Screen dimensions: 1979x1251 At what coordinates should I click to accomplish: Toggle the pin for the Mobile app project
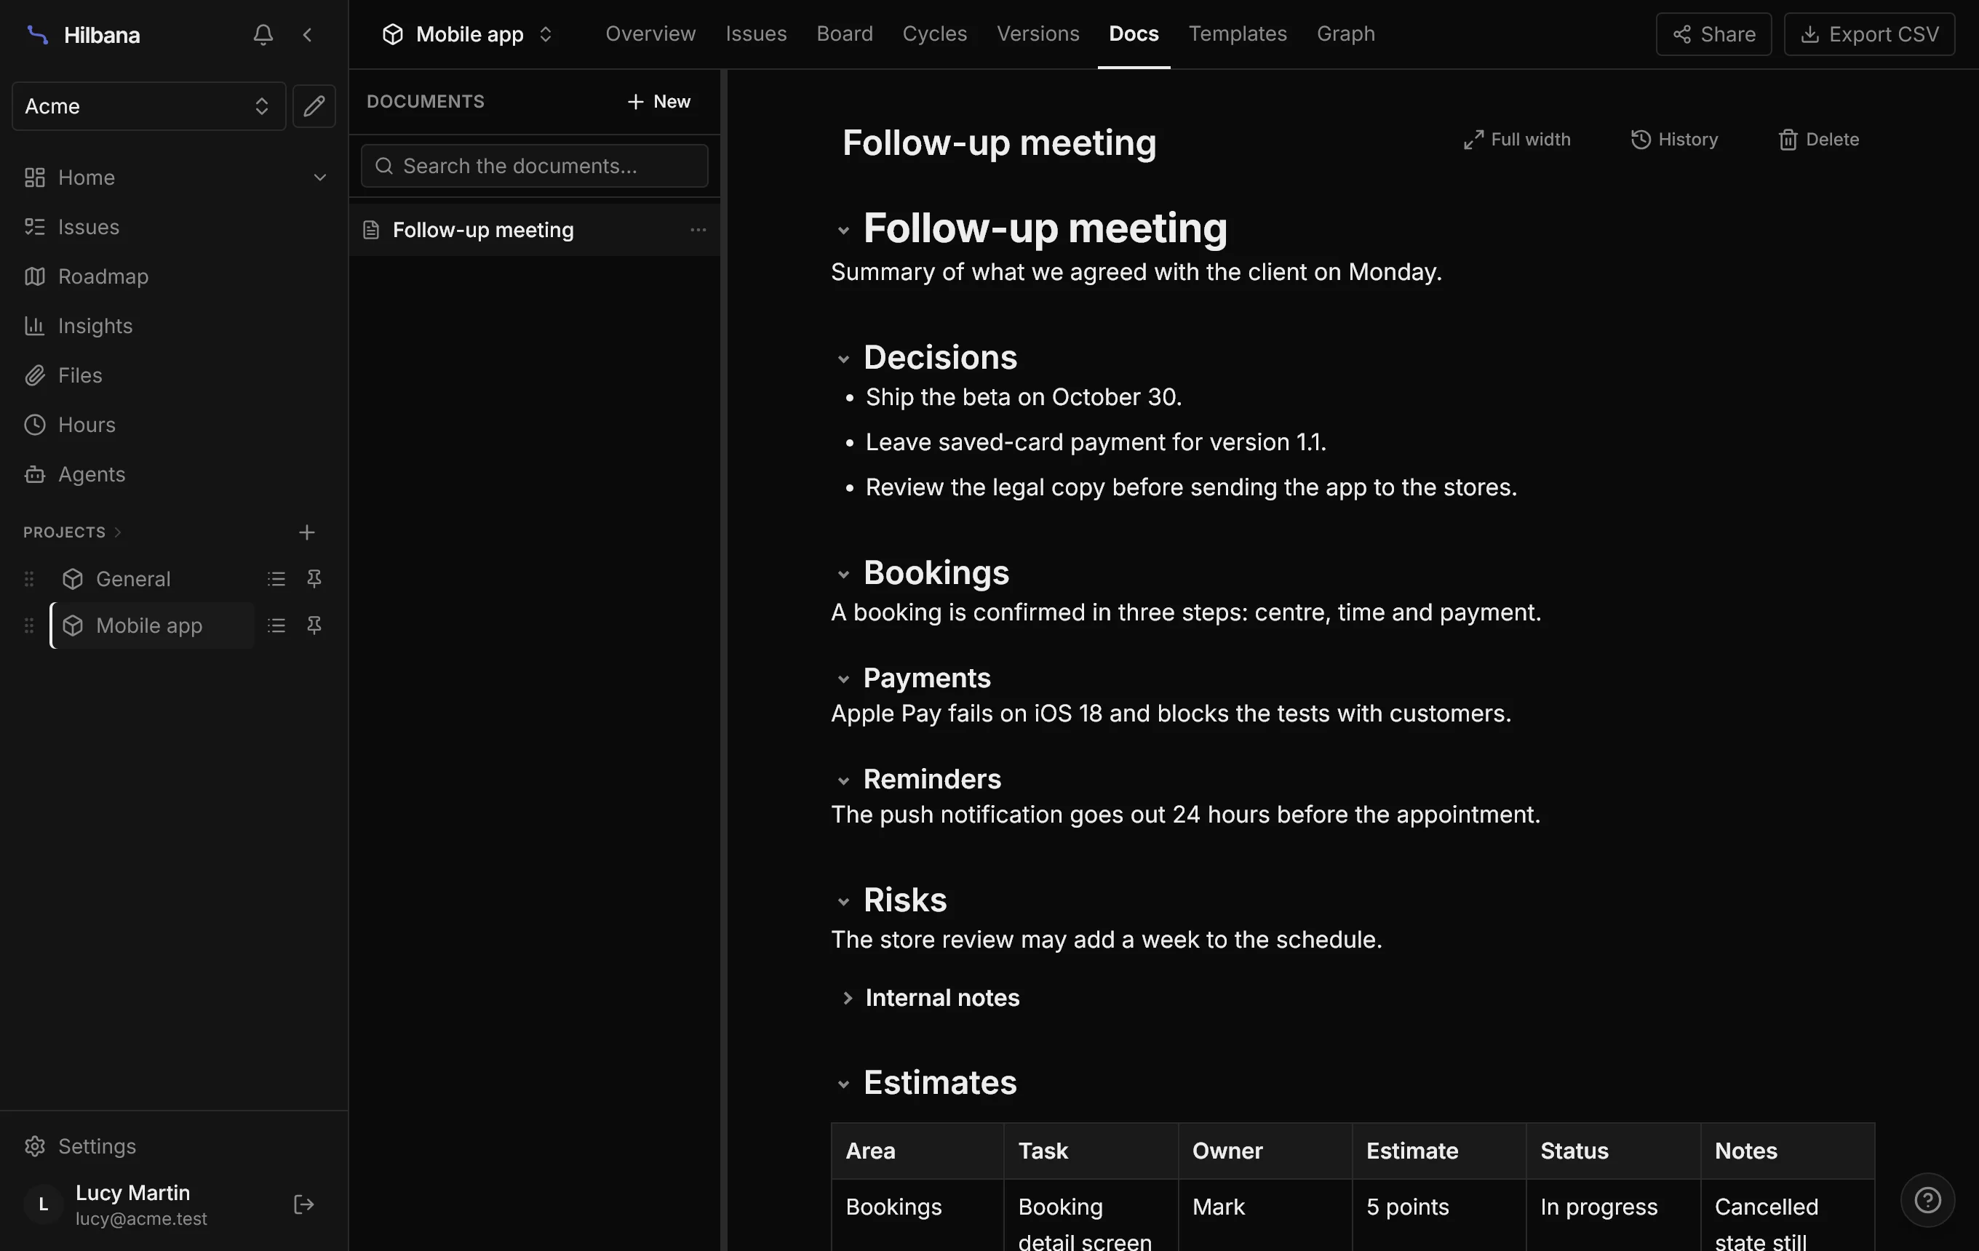(x=314, y=626)
